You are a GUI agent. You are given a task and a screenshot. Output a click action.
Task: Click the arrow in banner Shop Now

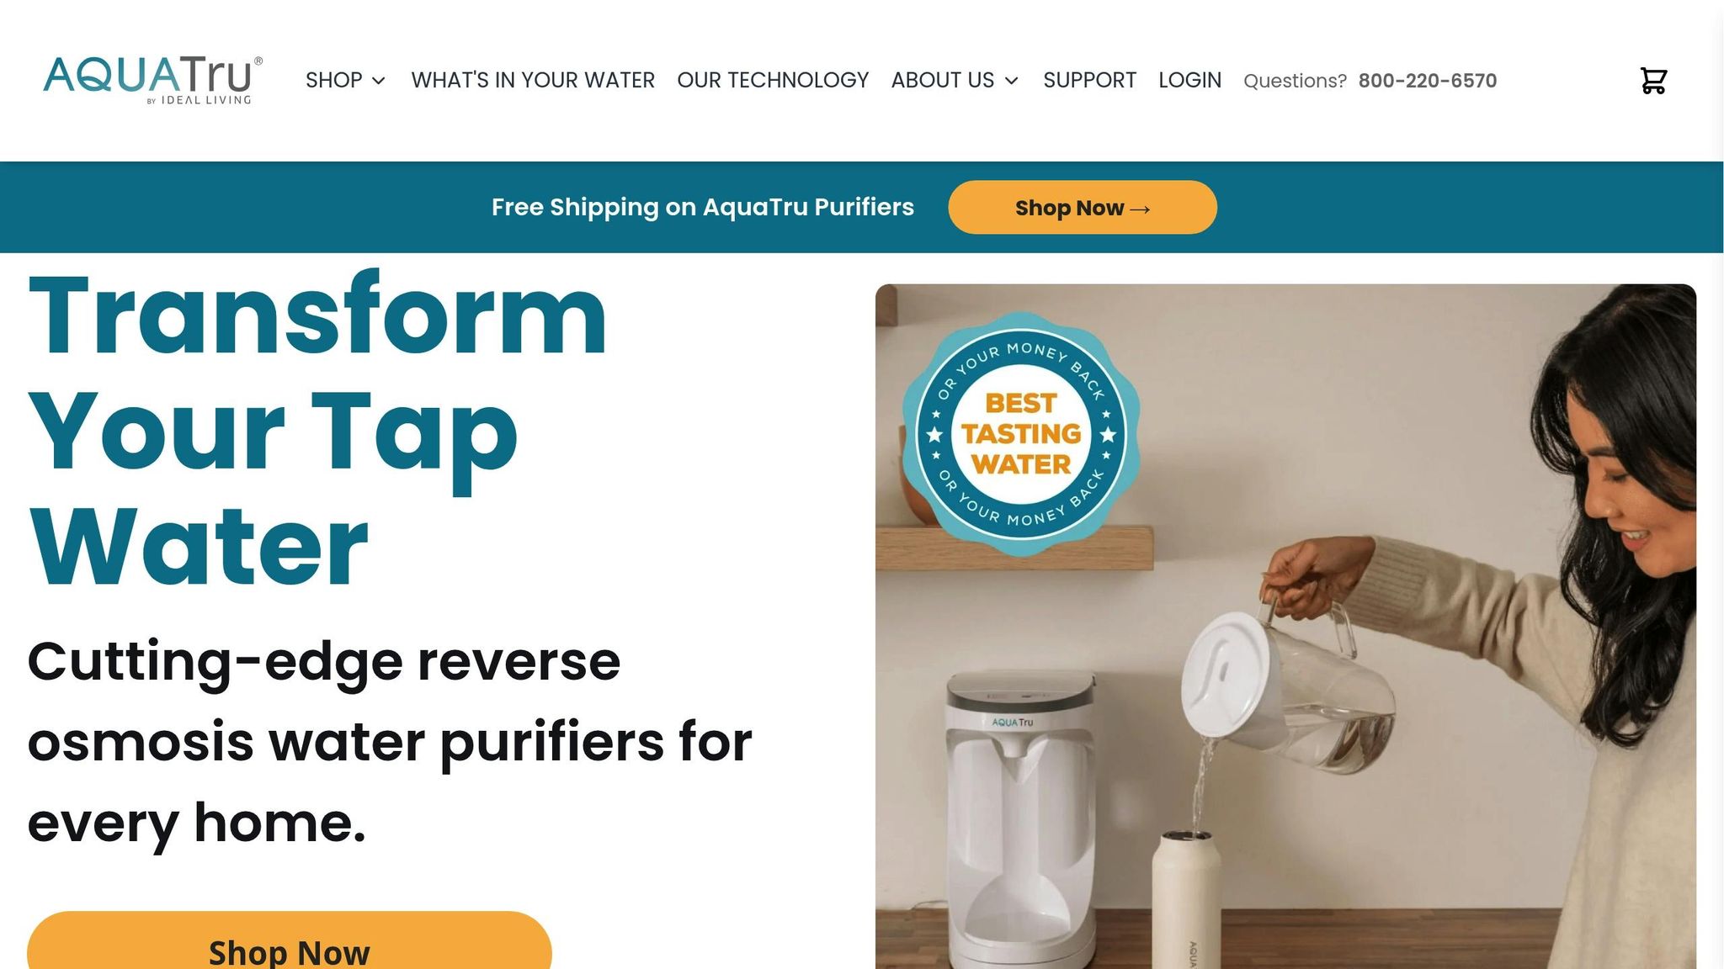coord(1140,209)
